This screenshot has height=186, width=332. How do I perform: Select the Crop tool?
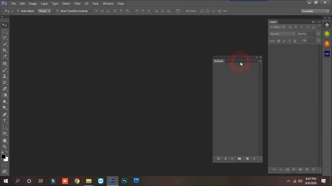(x=5, y=51)
